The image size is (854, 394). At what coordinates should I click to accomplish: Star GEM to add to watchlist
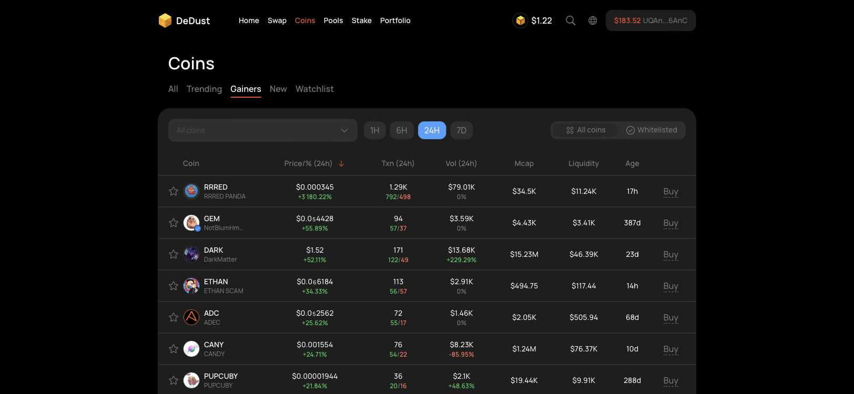(x=174, y=223)
